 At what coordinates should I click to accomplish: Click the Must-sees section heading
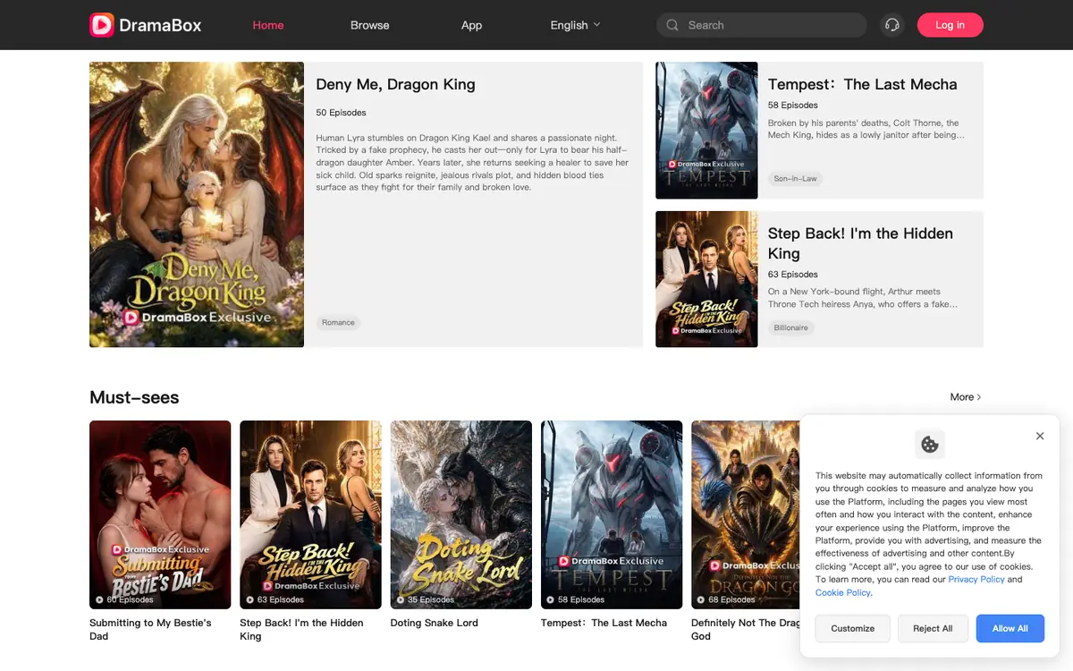134,397
